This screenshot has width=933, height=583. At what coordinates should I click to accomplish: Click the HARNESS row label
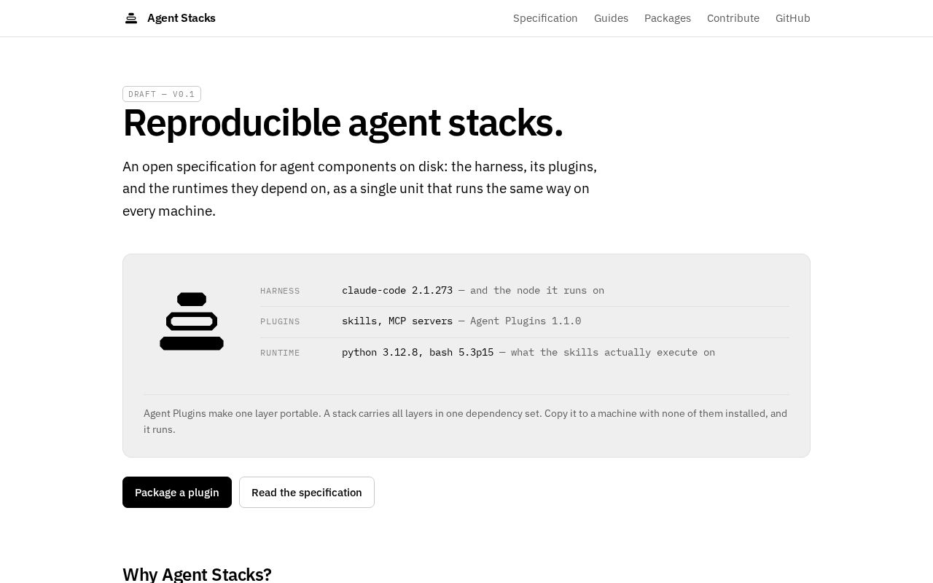[x=280, y=291]
